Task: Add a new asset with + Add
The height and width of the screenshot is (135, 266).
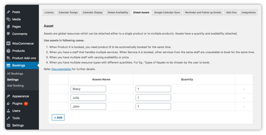Action: 58,117
